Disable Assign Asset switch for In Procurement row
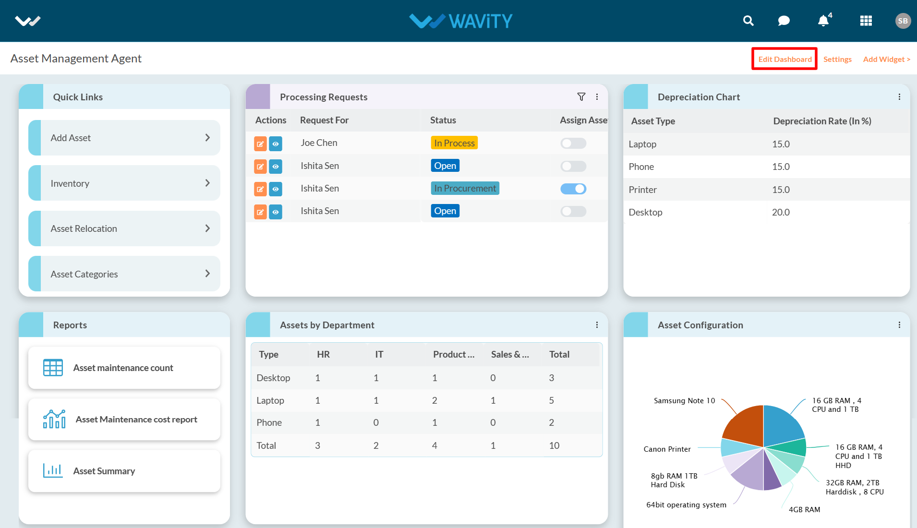This screenshot has width=917, height=528. [573, 189]
